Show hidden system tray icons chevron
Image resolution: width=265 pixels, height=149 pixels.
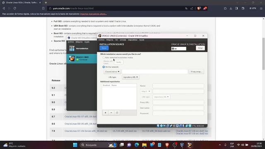[x=220, y=145]
